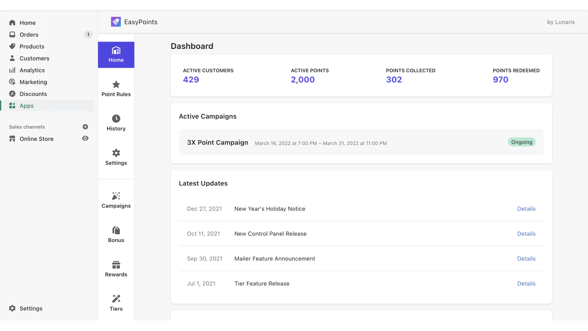Click the Ongoing campaign status badge
This screenshot has height=331, width=588.
(521, 142)
